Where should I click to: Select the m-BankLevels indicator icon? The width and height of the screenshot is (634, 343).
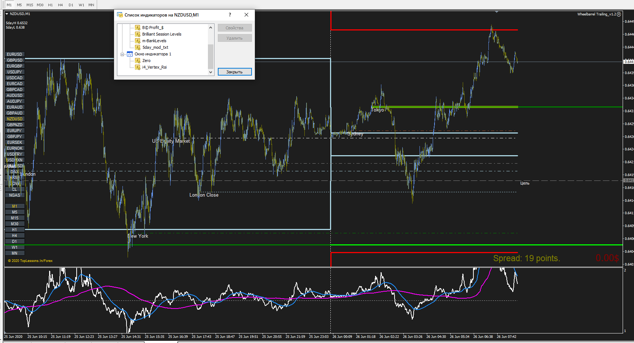point(138,41)
